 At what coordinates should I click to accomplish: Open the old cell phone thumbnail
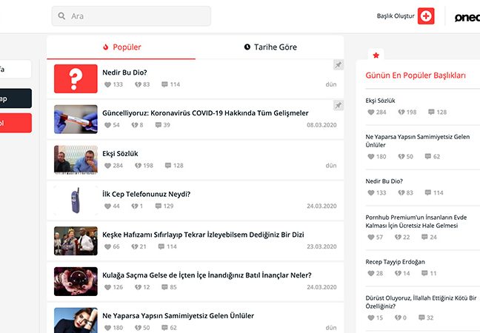click(76, 201)
